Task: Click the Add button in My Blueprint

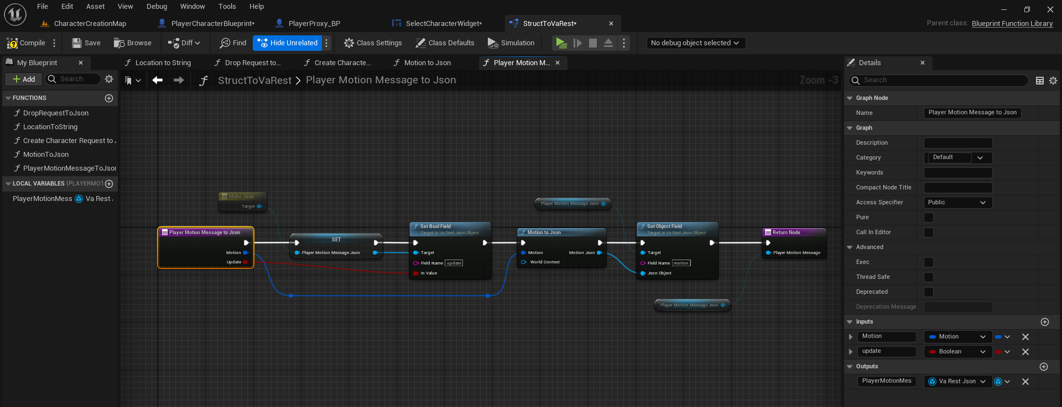Action: point(24,80)
